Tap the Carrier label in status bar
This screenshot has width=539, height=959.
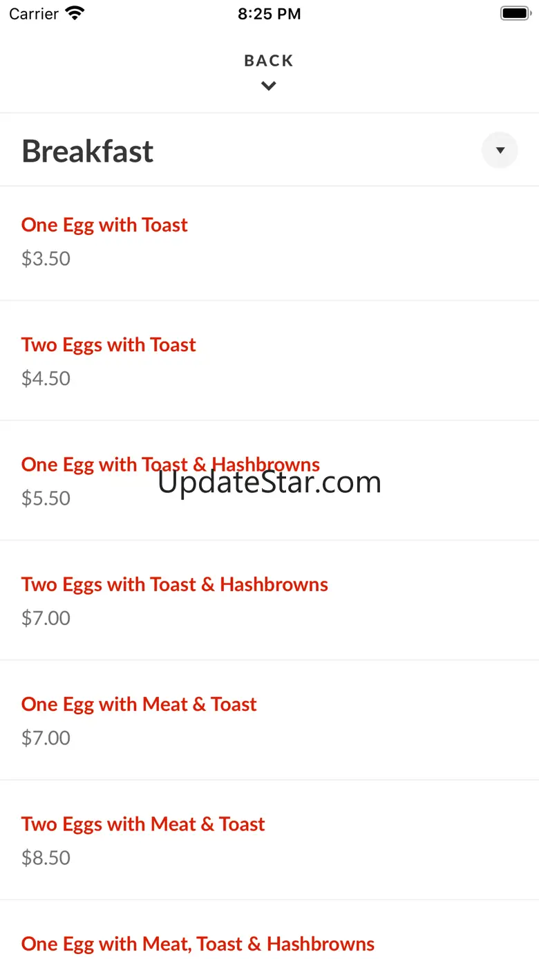click(34, 14)
